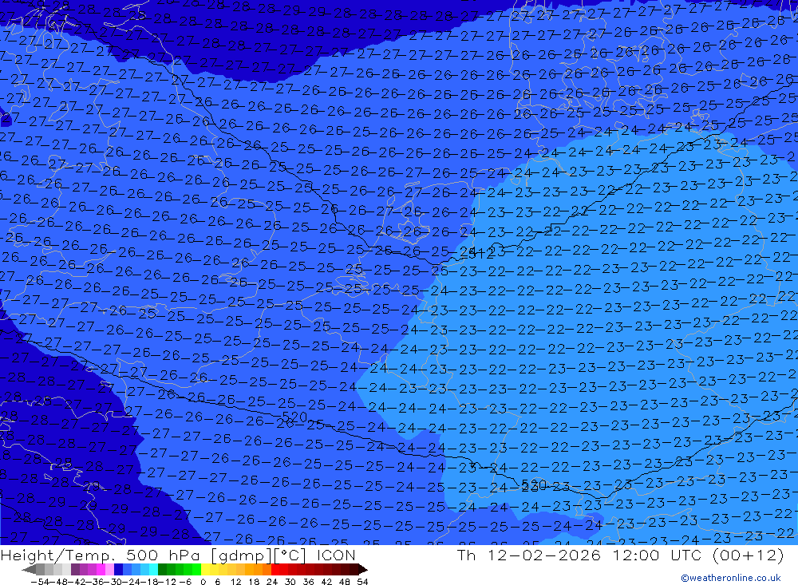Click the 512 height contour label
Viewport: 798px width, 585px height.
(483, 252)
